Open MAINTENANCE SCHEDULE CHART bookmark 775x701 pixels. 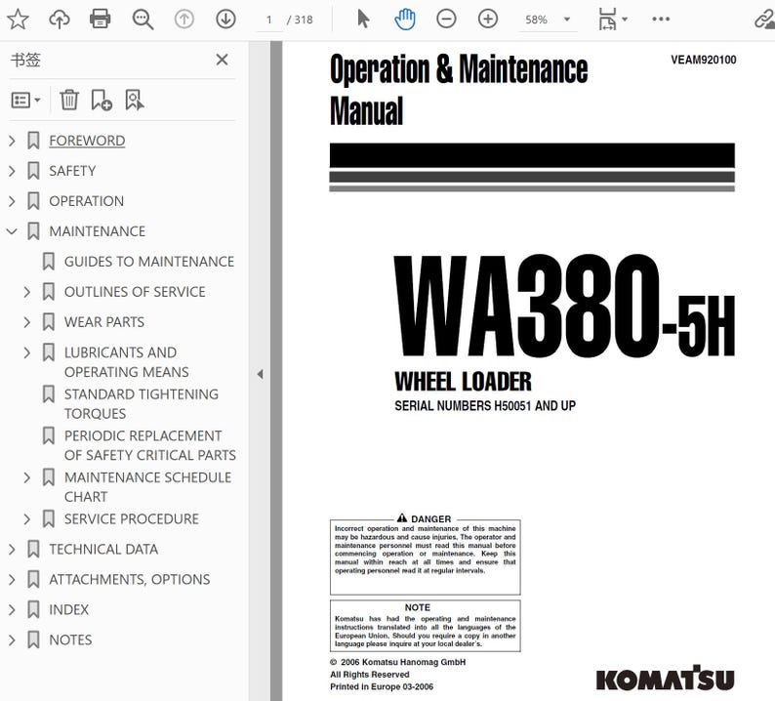147,487
